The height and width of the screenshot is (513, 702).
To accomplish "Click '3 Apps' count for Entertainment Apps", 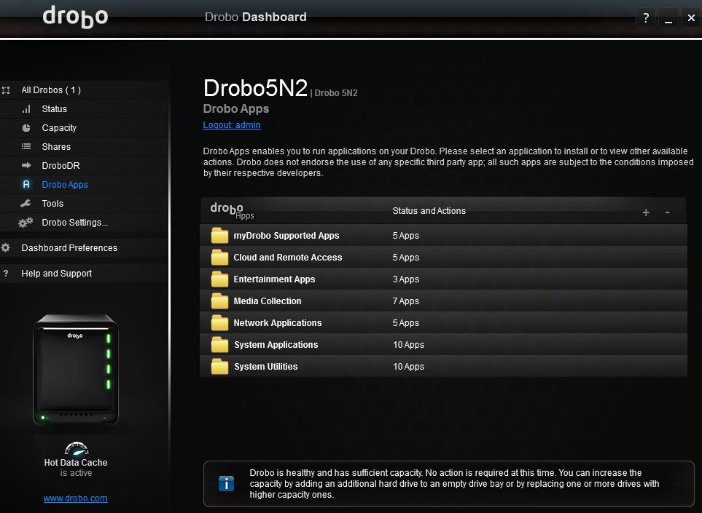I will pos(405,279).
